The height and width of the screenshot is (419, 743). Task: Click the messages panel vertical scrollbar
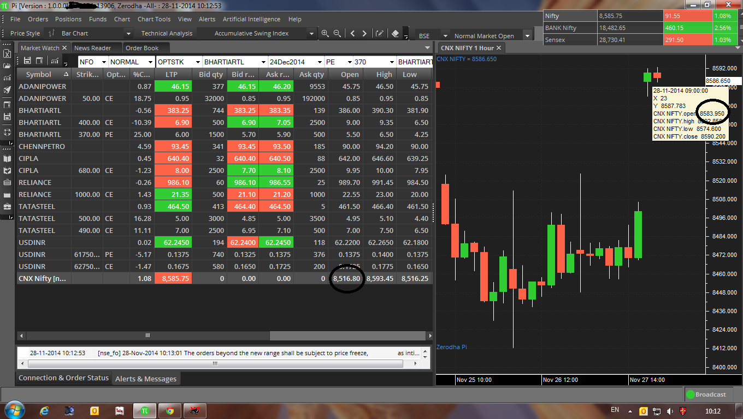tap(425, 353)
